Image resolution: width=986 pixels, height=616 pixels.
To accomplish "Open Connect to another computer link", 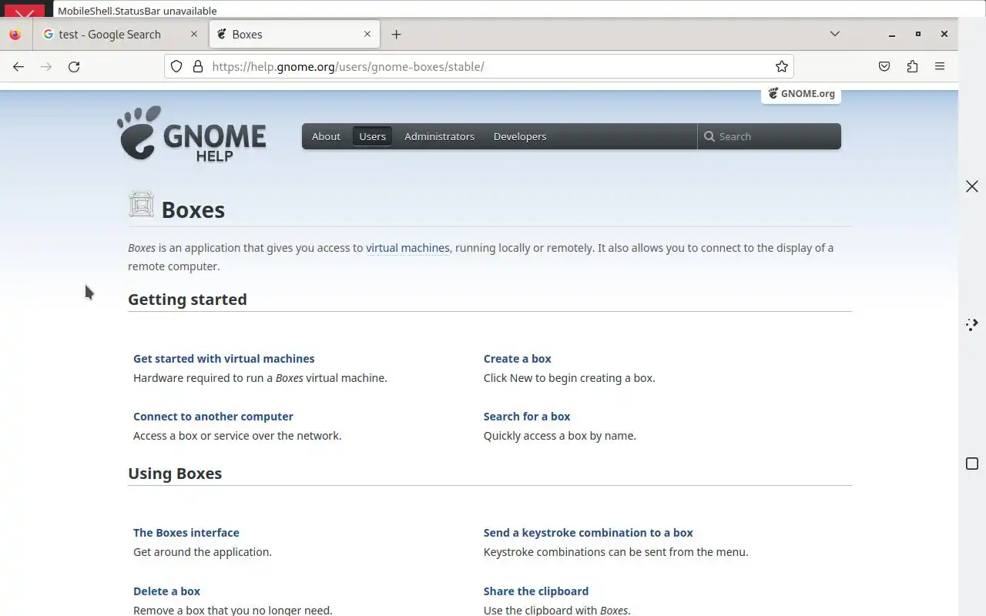I will (213, 417).
